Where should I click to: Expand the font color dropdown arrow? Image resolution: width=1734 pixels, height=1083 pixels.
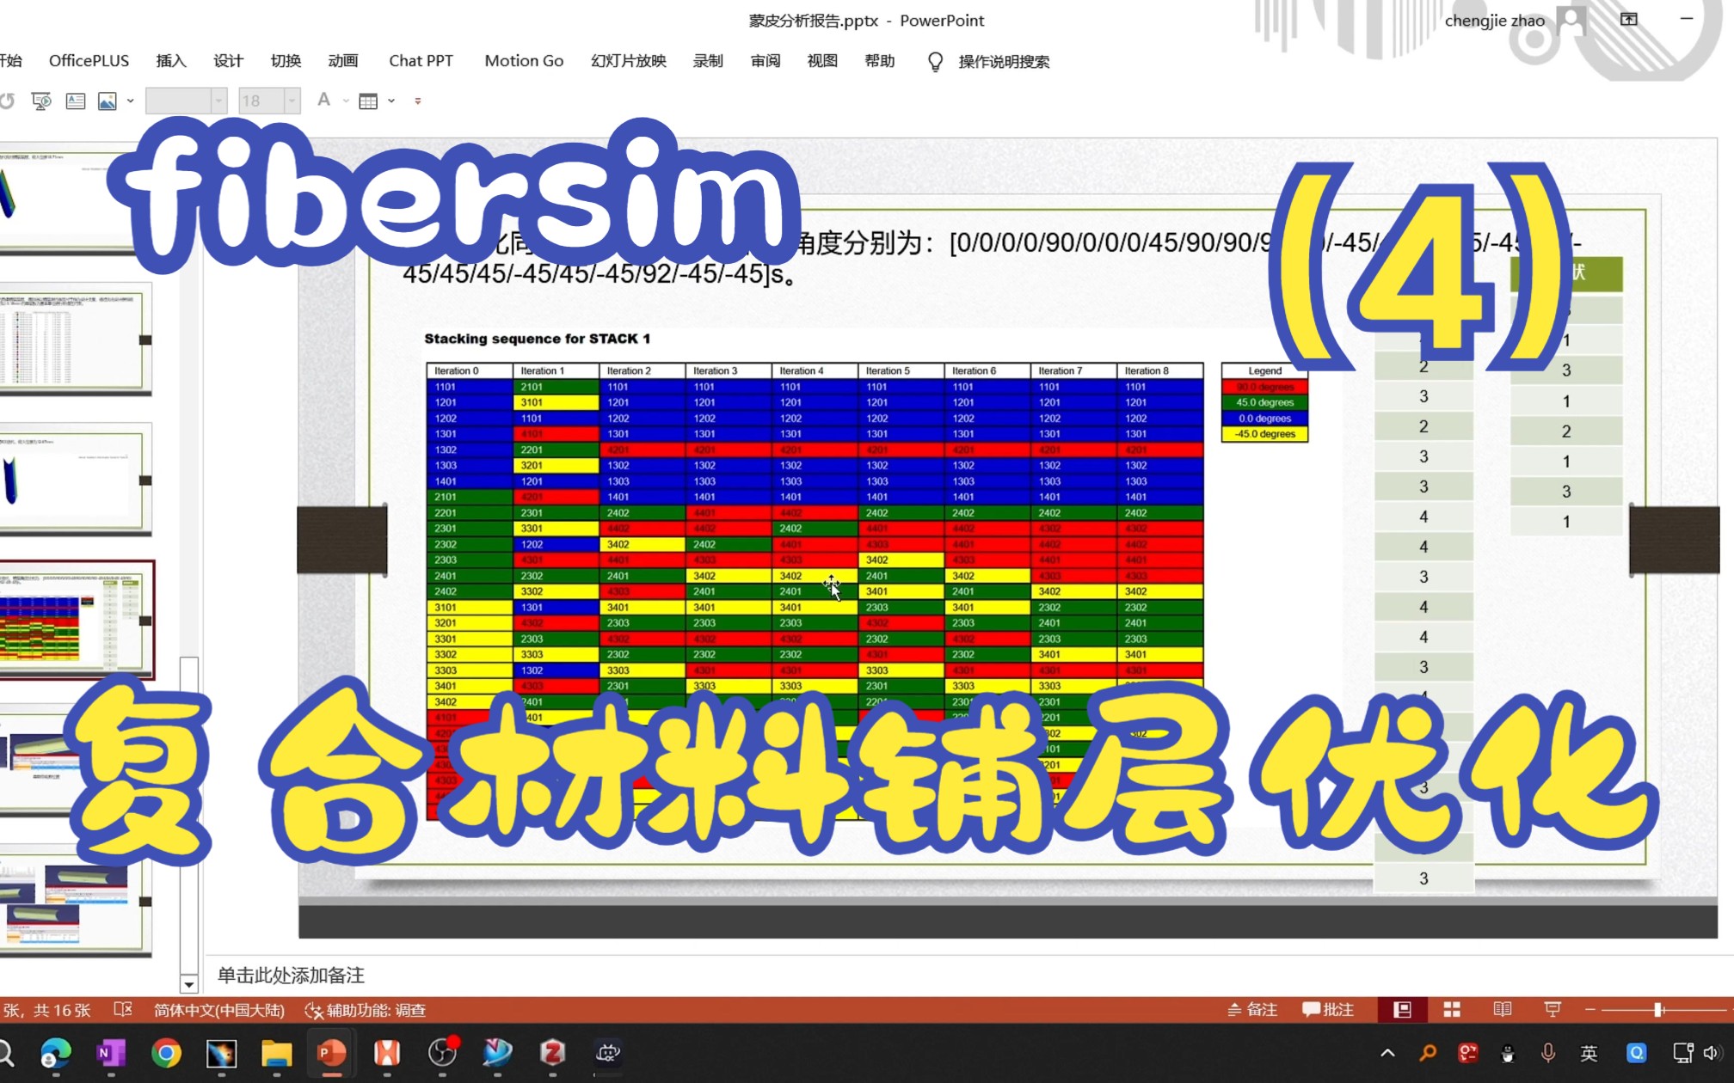point(346,101)
